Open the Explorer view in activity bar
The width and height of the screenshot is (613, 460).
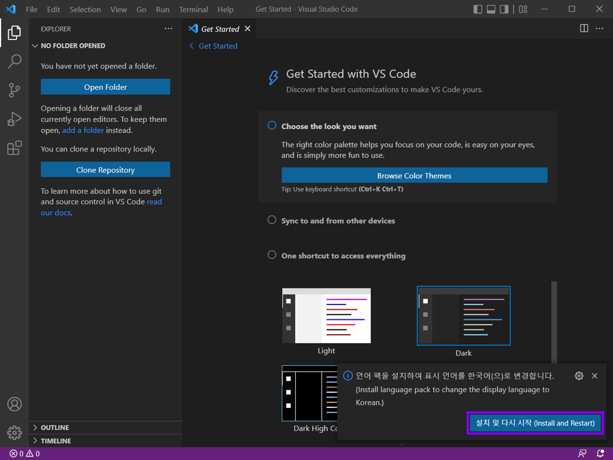click(x=14, y=33)
